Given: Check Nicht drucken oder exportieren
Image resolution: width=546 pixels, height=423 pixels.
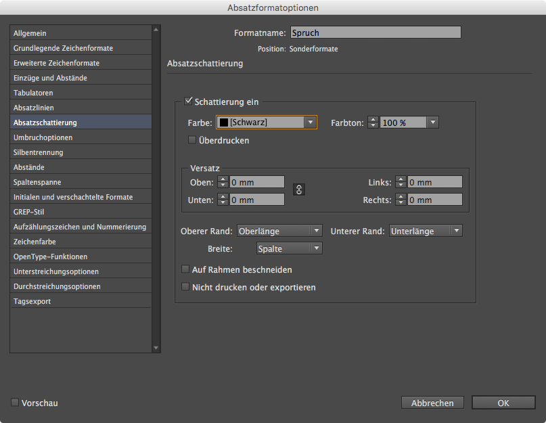Looking at the screenshot, I should click(x=185, y=287).
